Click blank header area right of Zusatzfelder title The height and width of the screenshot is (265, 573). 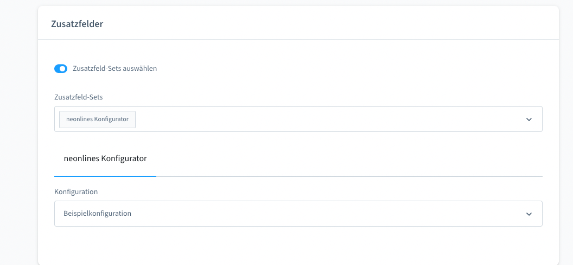pyautogui.click(x=326, y=24)
